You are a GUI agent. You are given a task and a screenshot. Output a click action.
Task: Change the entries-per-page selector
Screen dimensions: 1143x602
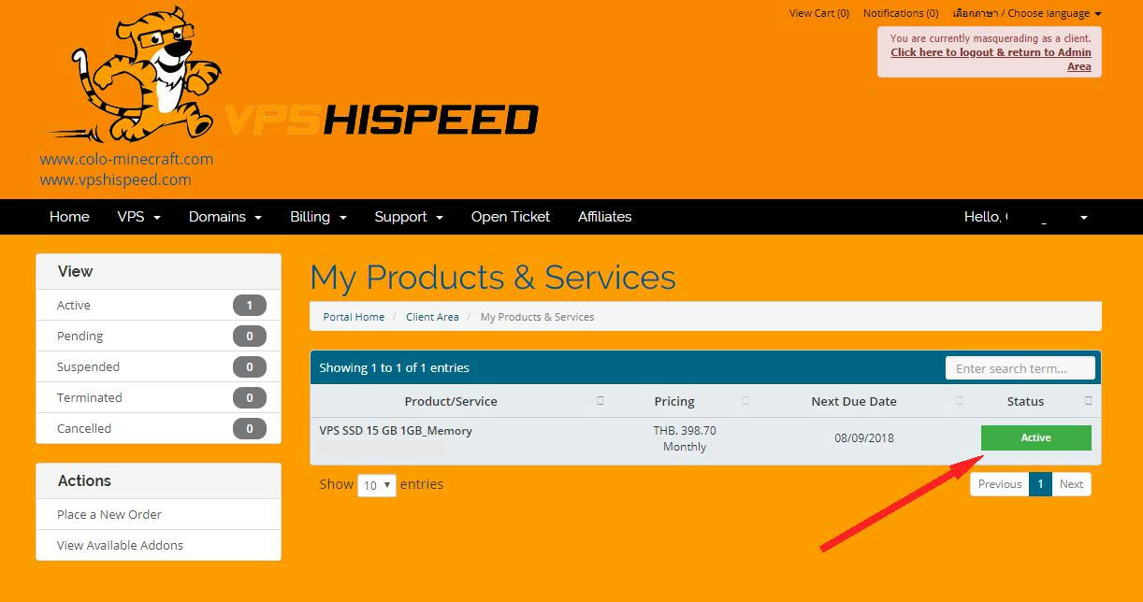point(377,485)
